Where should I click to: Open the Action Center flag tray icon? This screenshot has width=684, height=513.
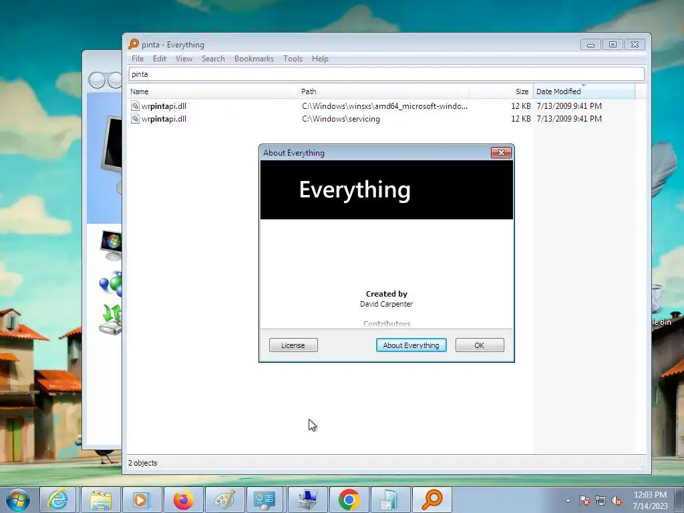point(584,500)
